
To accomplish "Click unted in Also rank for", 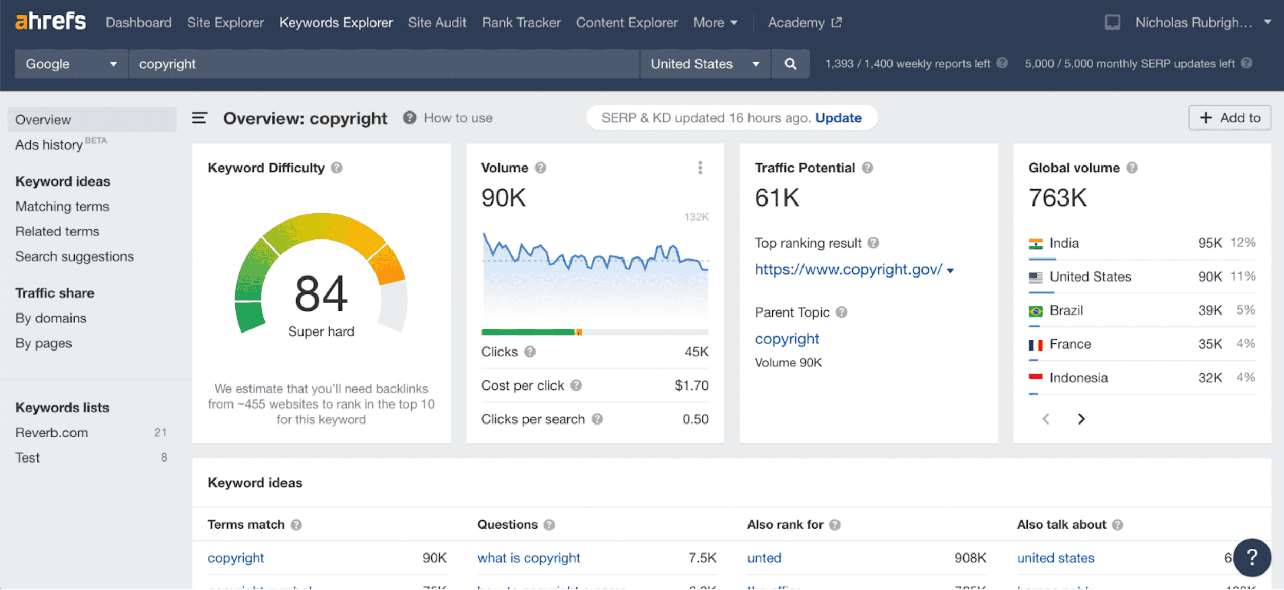I will coord(764,558).
